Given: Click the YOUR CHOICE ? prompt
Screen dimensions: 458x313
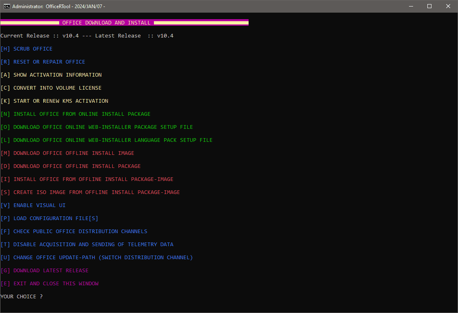Looking at the screenshot, I should (x=22, y=297).
